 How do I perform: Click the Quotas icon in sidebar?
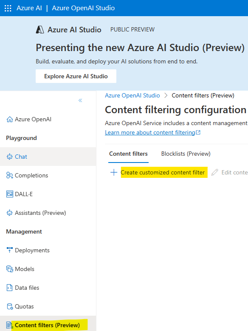click(10, 306)
